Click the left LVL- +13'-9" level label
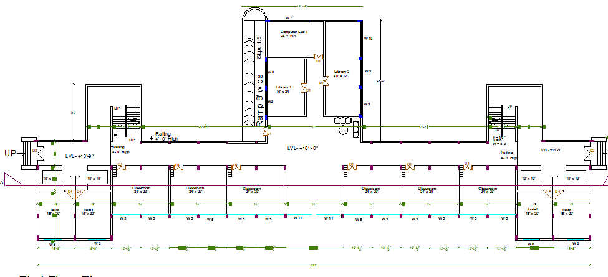 click(x=79, y=155)
